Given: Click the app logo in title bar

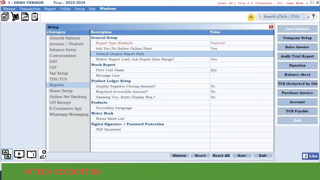Looking at the screenshot, I should pyautogui.click(x=3, y=2).
